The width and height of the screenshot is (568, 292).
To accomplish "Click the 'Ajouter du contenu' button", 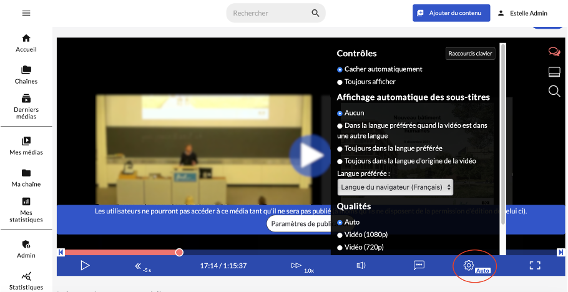I will click(x=451, y=13).
